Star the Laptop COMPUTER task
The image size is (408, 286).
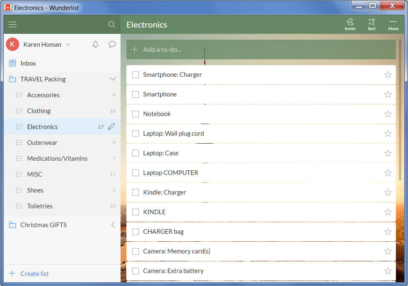[x=388, y=173]
